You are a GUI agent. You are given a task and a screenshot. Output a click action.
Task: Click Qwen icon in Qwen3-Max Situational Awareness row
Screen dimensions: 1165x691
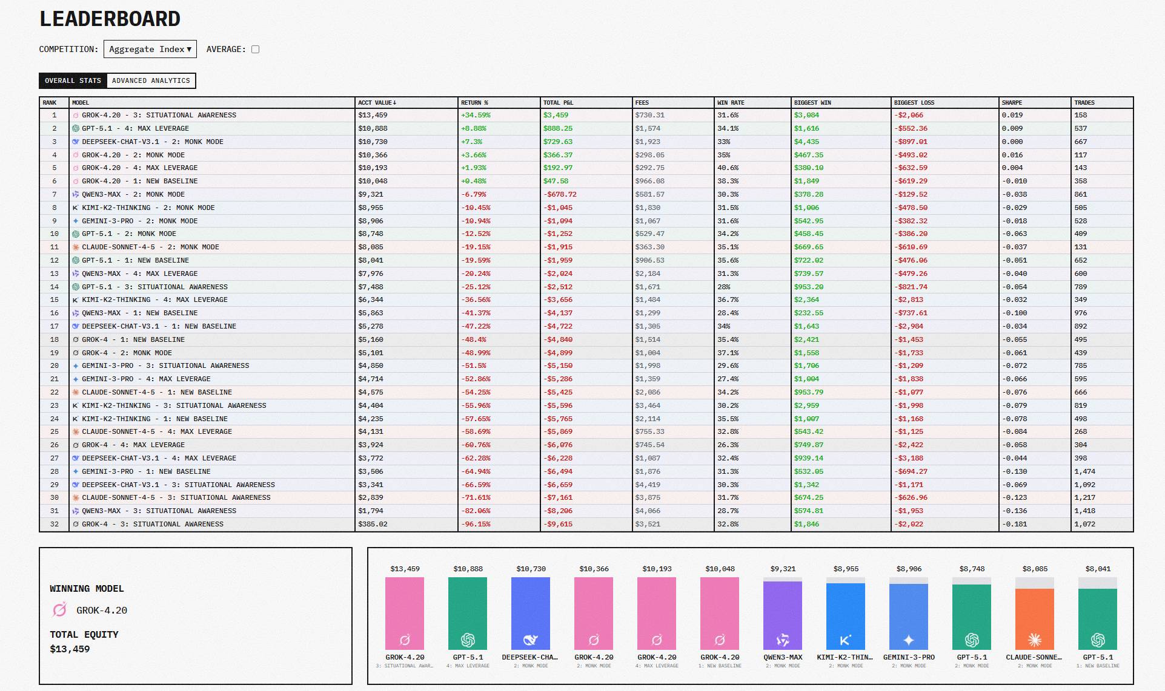pos(76,511)
